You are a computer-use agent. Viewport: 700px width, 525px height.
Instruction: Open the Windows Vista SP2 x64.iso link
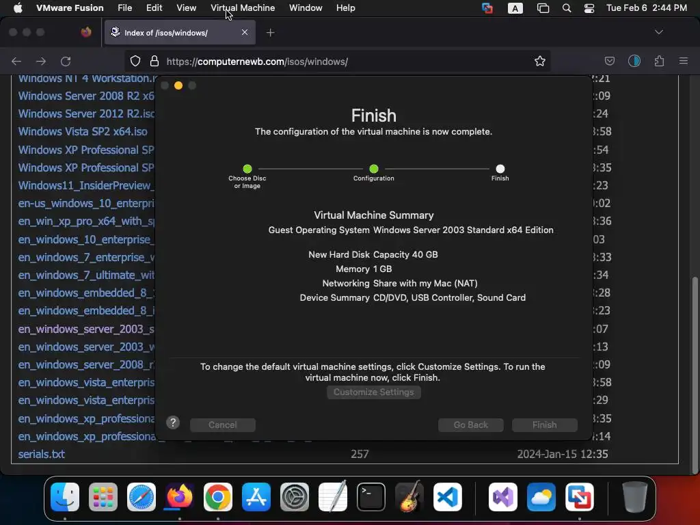click(83, 132)
